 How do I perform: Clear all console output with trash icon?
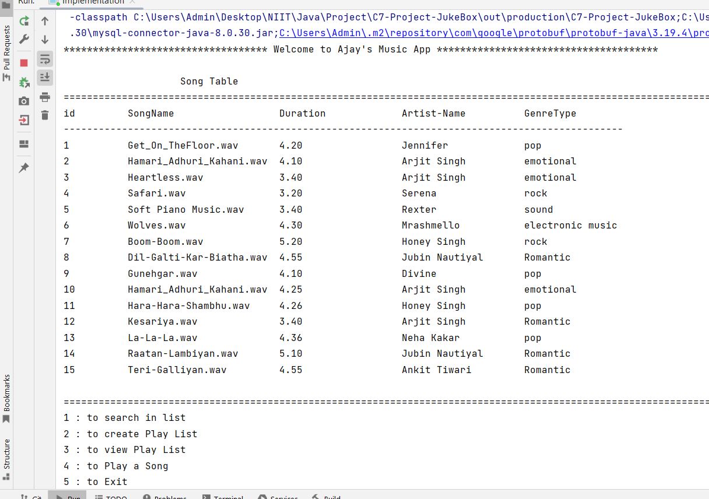[45, 115]
